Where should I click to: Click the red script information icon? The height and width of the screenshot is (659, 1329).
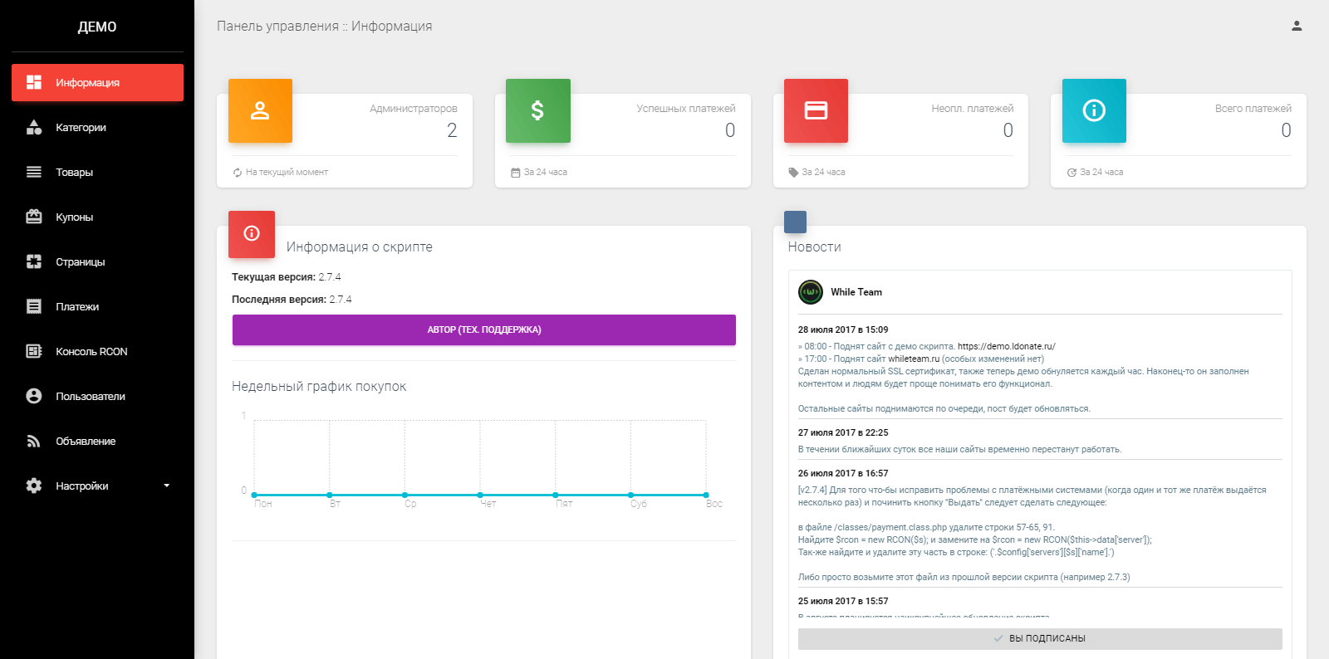[x=252, y=234]
